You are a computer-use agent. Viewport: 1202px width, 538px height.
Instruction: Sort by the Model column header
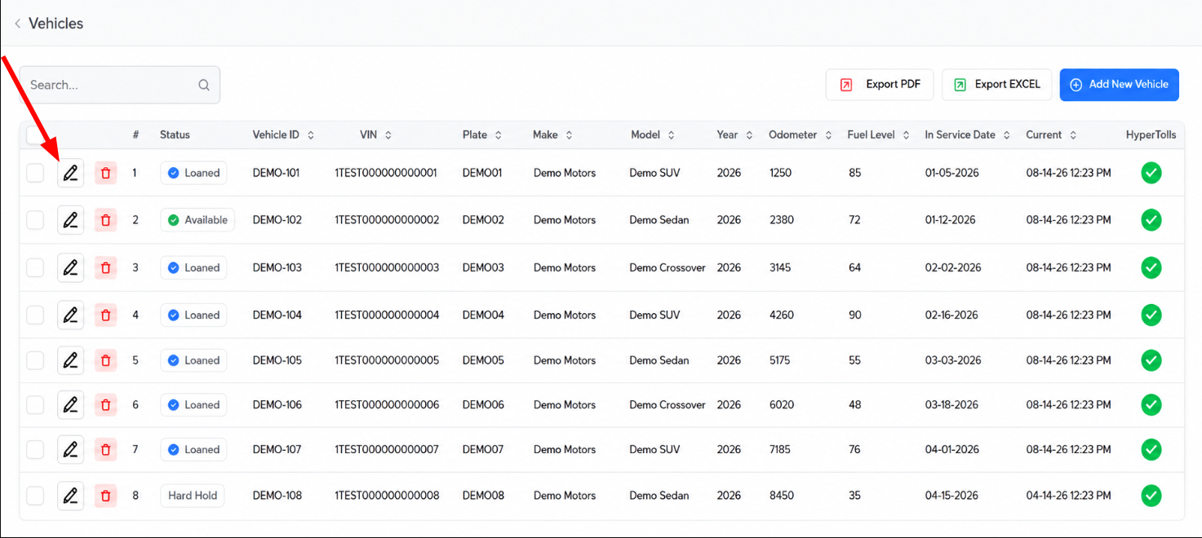click(653, 134)
